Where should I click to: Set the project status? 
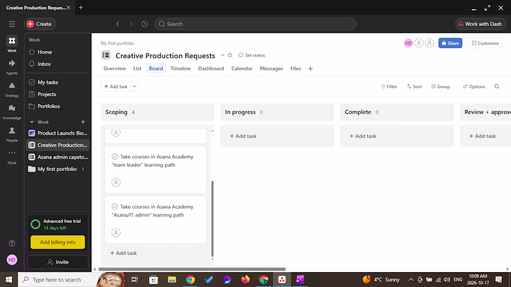click(252, 55)
